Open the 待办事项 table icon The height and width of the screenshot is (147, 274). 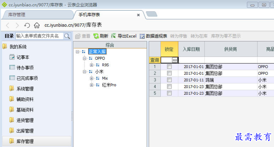(12, 67)
